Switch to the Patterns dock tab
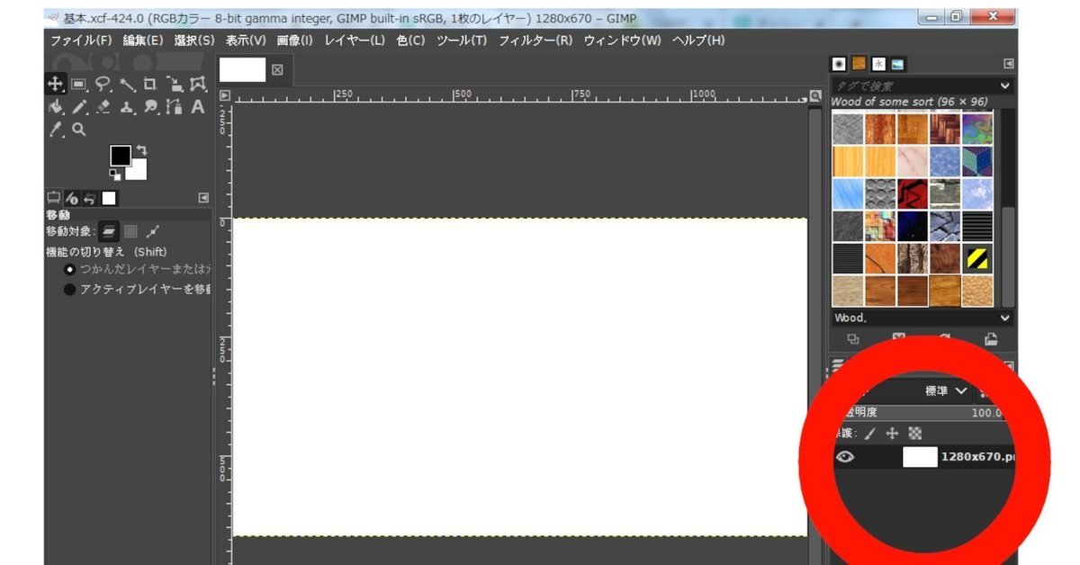 [x=859, y=64]
